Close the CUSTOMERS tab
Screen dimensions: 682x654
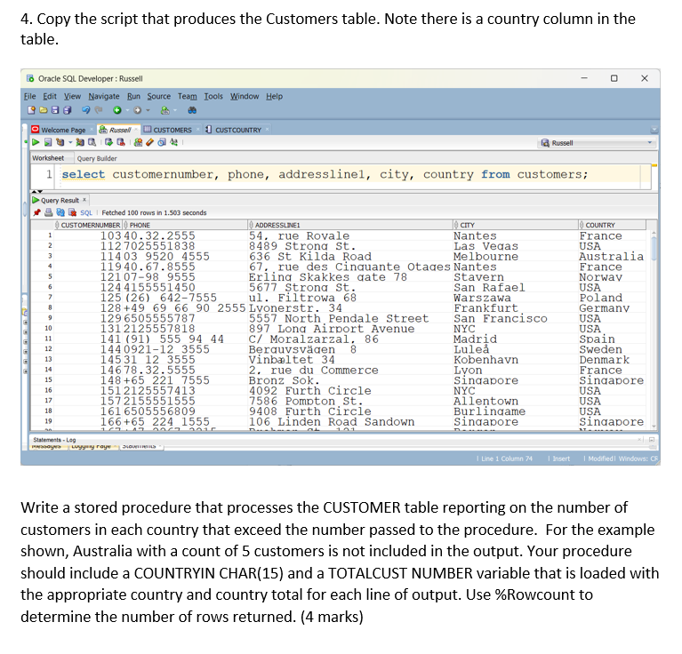click(198, 130)
